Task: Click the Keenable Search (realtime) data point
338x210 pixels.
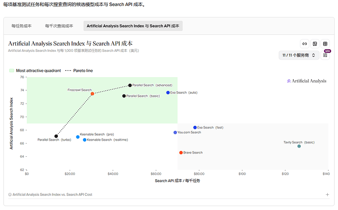Action: tap(85, 140)
